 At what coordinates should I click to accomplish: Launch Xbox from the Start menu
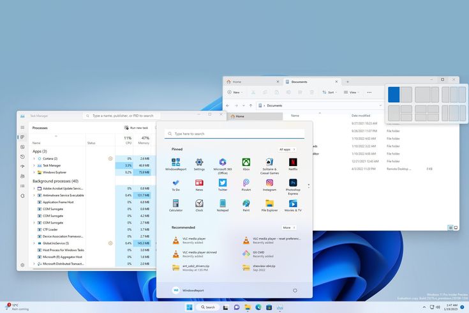click(x=246, y=163)
